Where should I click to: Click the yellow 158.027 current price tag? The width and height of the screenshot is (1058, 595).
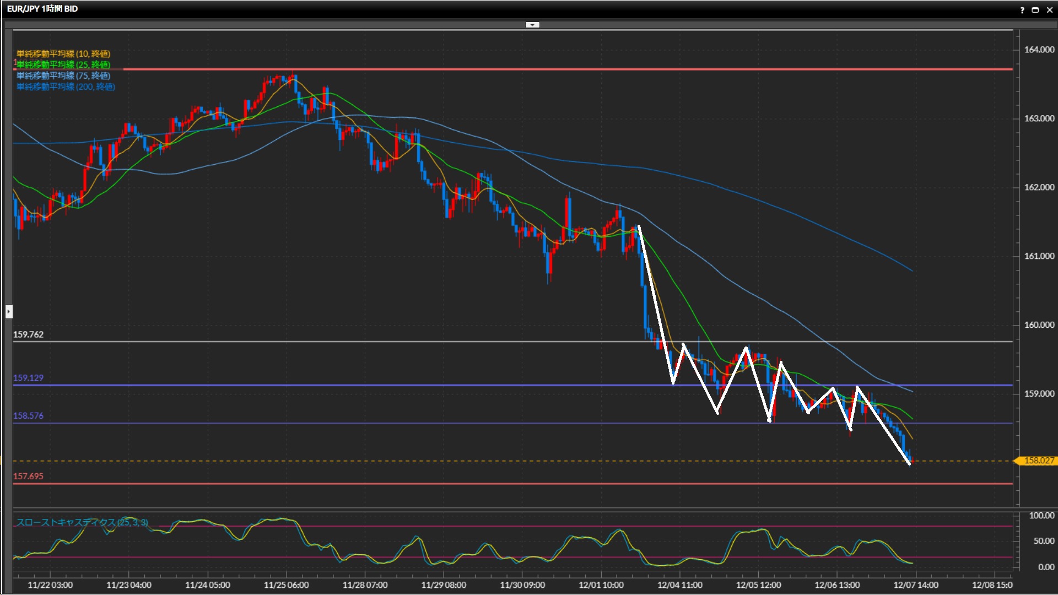(x=1038, y=461)
